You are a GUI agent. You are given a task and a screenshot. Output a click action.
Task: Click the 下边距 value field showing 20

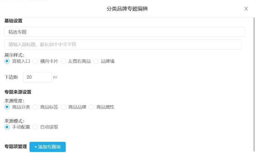37,77
